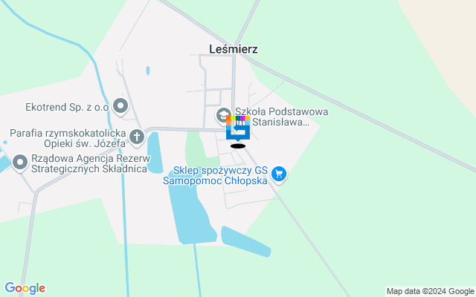Select the Parafia rzymskokatolicka Opieki św. Józefa text
The width and height of the screenshot is (476, 297).
point(68,138)
